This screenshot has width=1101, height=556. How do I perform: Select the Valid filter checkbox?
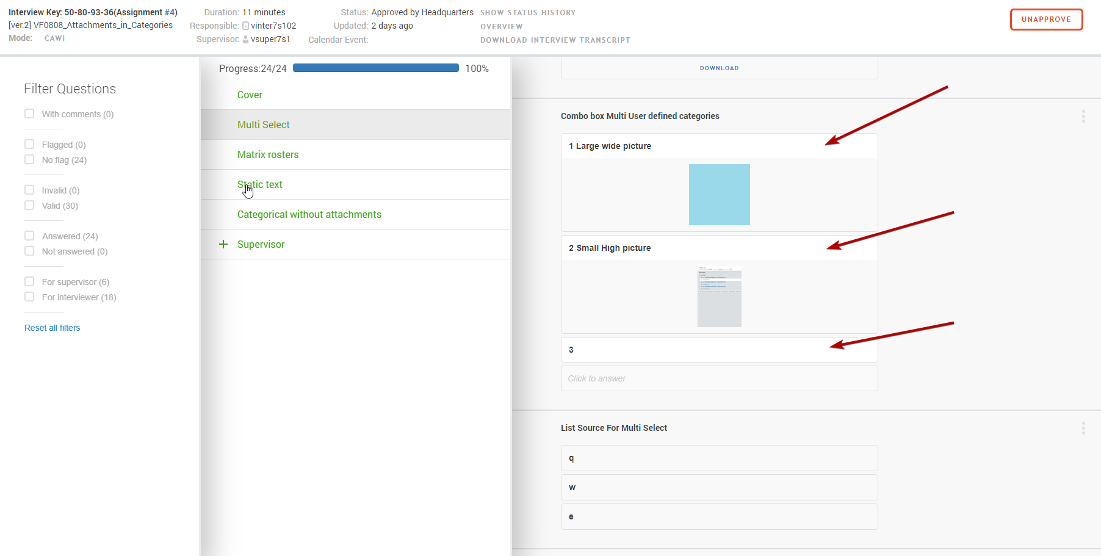click(29, 205)
